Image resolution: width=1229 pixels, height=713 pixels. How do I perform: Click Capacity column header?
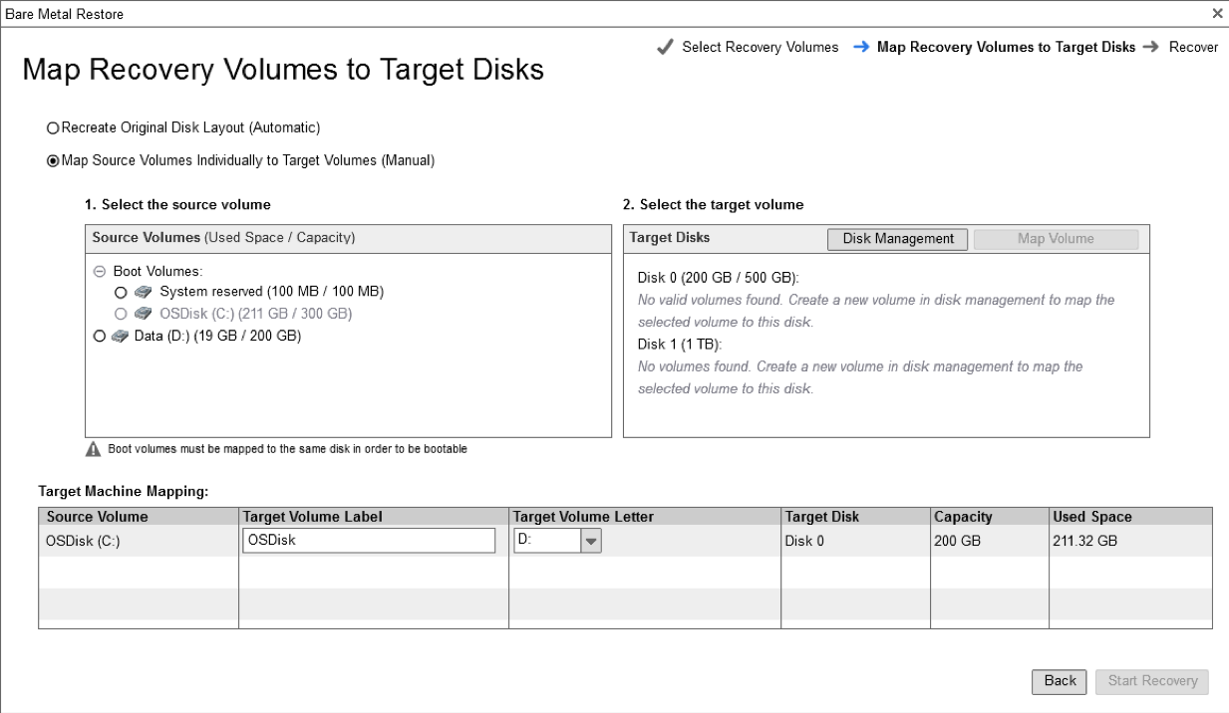pos(990,517)
